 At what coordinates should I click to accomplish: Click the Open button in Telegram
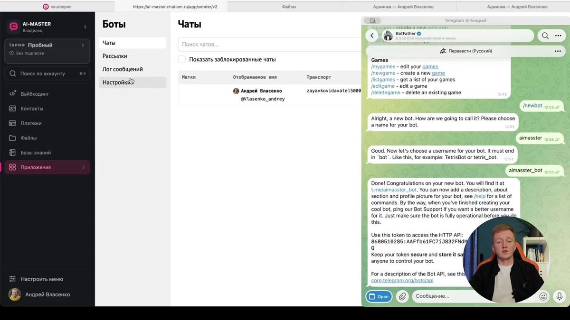coord(379,296)
